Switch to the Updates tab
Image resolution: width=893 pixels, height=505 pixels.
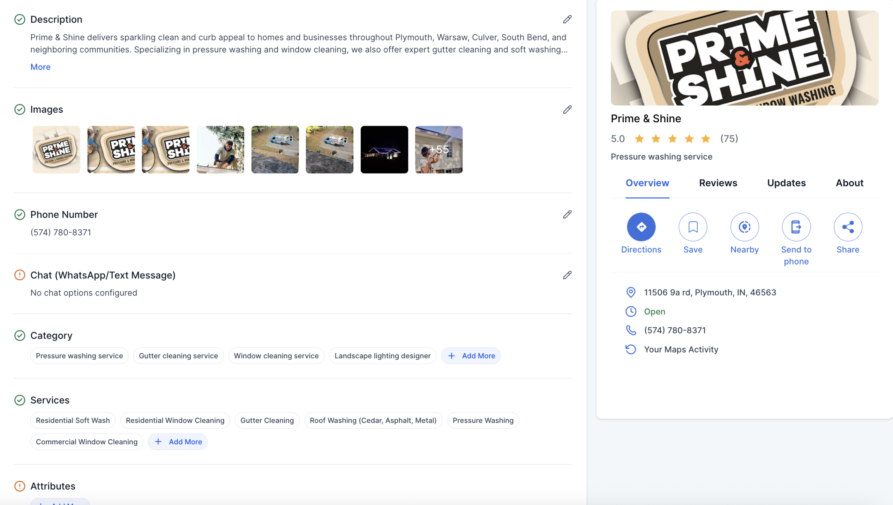coord(786,183)
